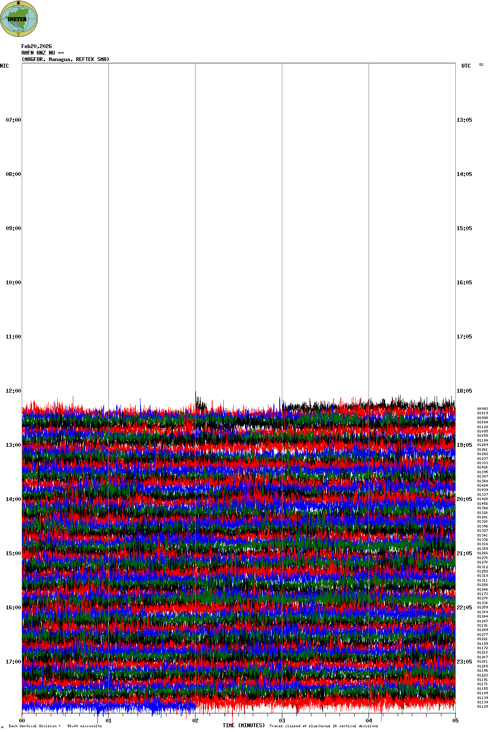The image size is (490, 732).
Task: Click the INETER logo
Action: coord(19,19)
